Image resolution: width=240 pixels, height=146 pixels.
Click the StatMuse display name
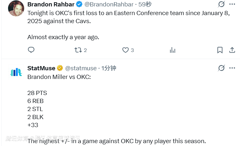[41, 68]
